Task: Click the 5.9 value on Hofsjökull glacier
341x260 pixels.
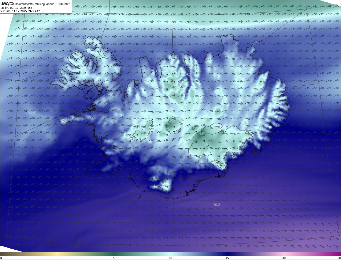Action: (x=169, y=125)
